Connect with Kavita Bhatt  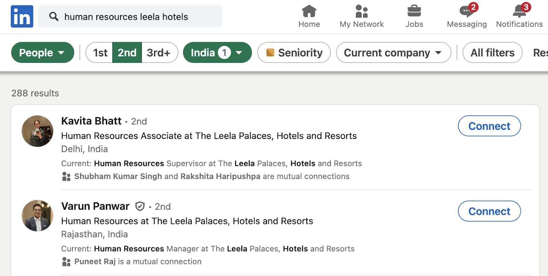489,126
